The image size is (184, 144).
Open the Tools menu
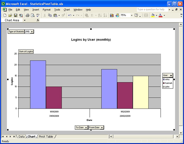point(57,10)
